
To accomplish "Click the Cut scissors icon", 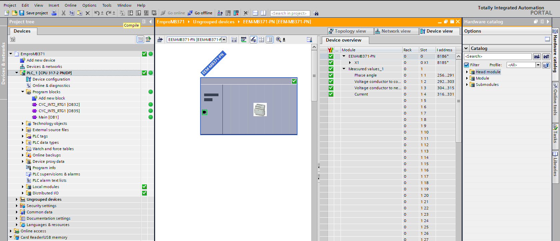I will 63,13.
